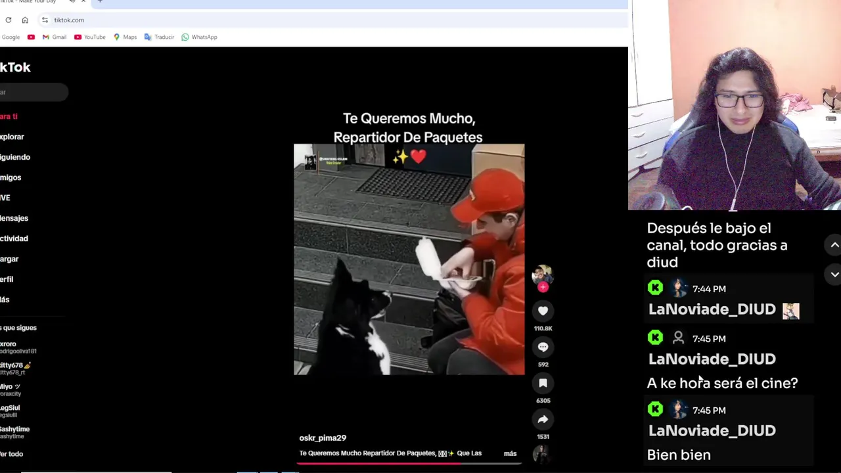
Task: Open the WhatsApp bookmark
Action: click(200, 37)
